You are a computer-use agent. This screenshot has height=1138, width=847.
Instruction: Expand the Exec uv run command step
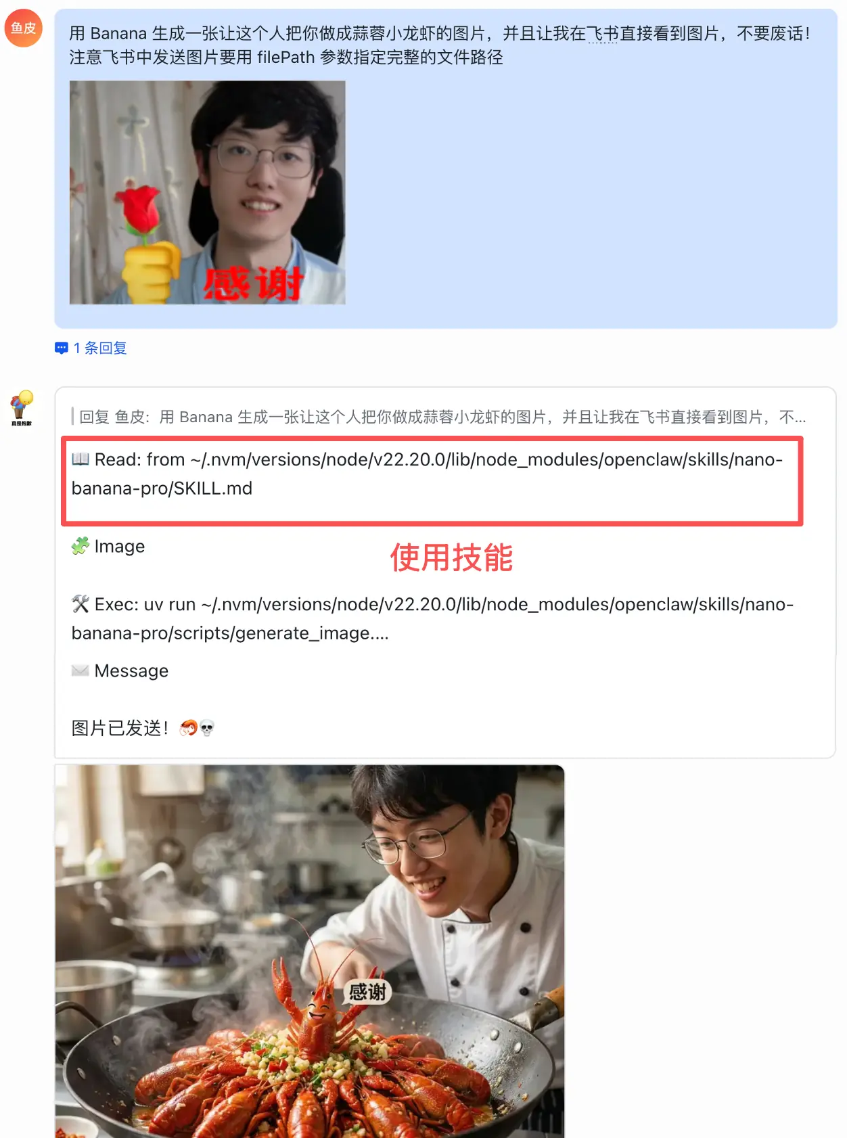pos(432,618)
